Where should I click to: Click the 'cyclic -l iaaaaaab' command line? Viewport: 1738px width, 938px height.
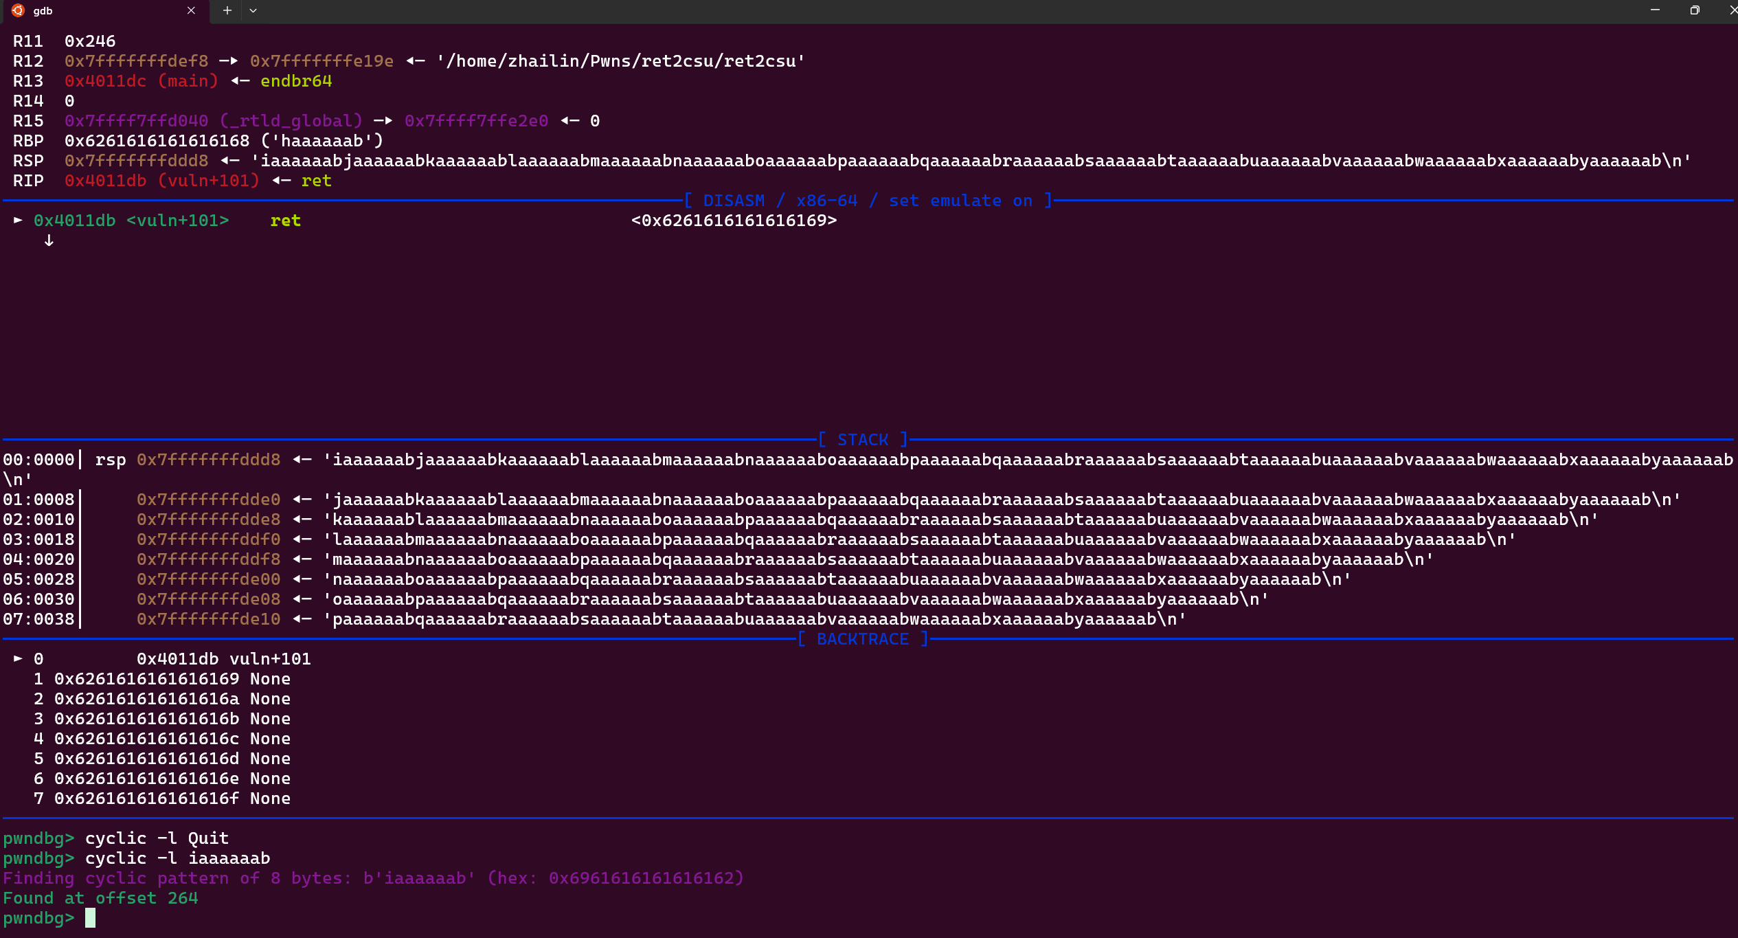[177, 858]
